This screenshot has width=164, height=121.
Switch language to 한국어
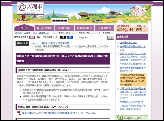[27, 33]
